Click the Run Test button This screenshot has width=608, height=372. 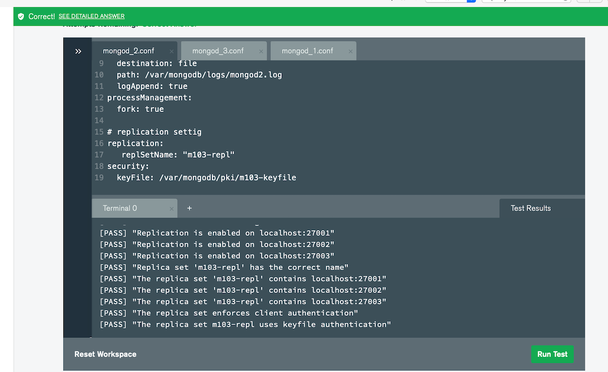(552, 354)
